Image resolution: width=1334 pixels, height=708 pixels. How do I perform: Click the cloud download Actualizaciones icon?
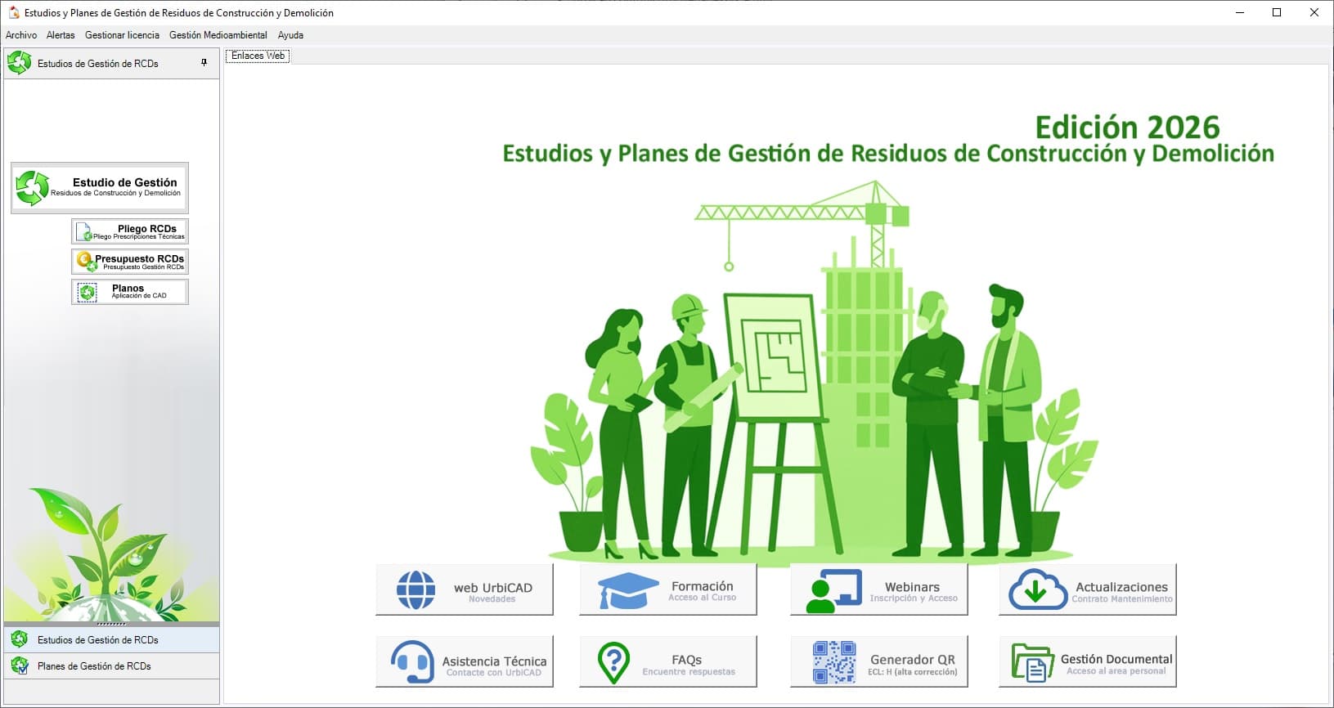pyautogui.click(x=1037, y=589)
